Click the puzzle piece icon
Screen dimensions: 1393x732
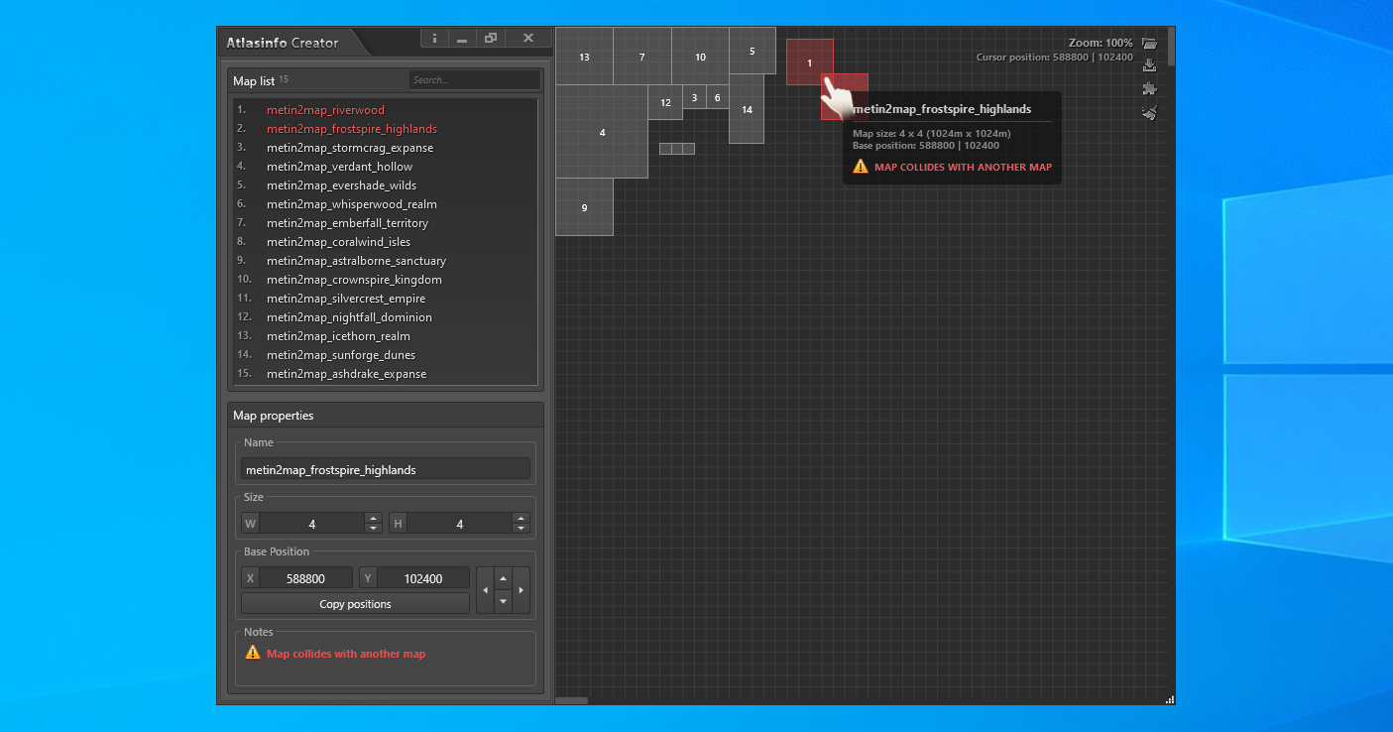[x=1149, y=88]
